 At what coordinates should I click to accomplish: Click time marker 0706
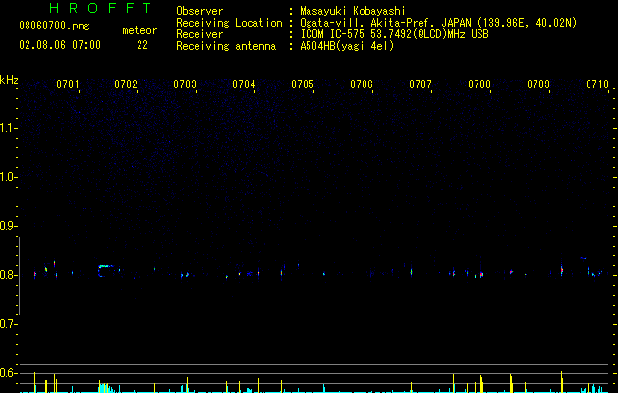pyautogui.click(x=362, y=84)
